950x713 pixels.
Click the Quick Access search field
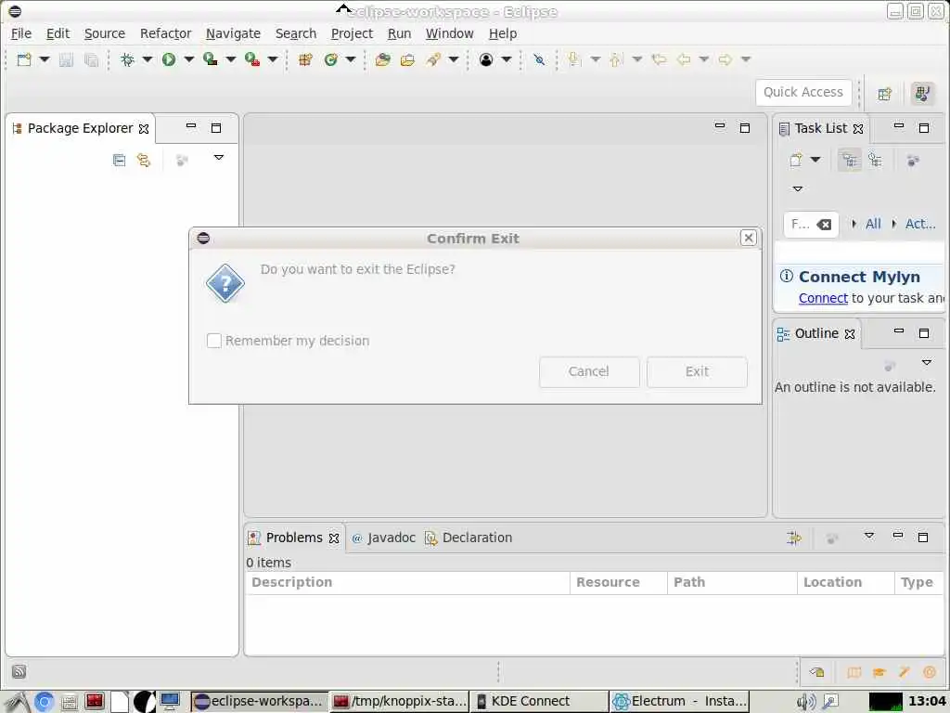click(x=803, y=92)
